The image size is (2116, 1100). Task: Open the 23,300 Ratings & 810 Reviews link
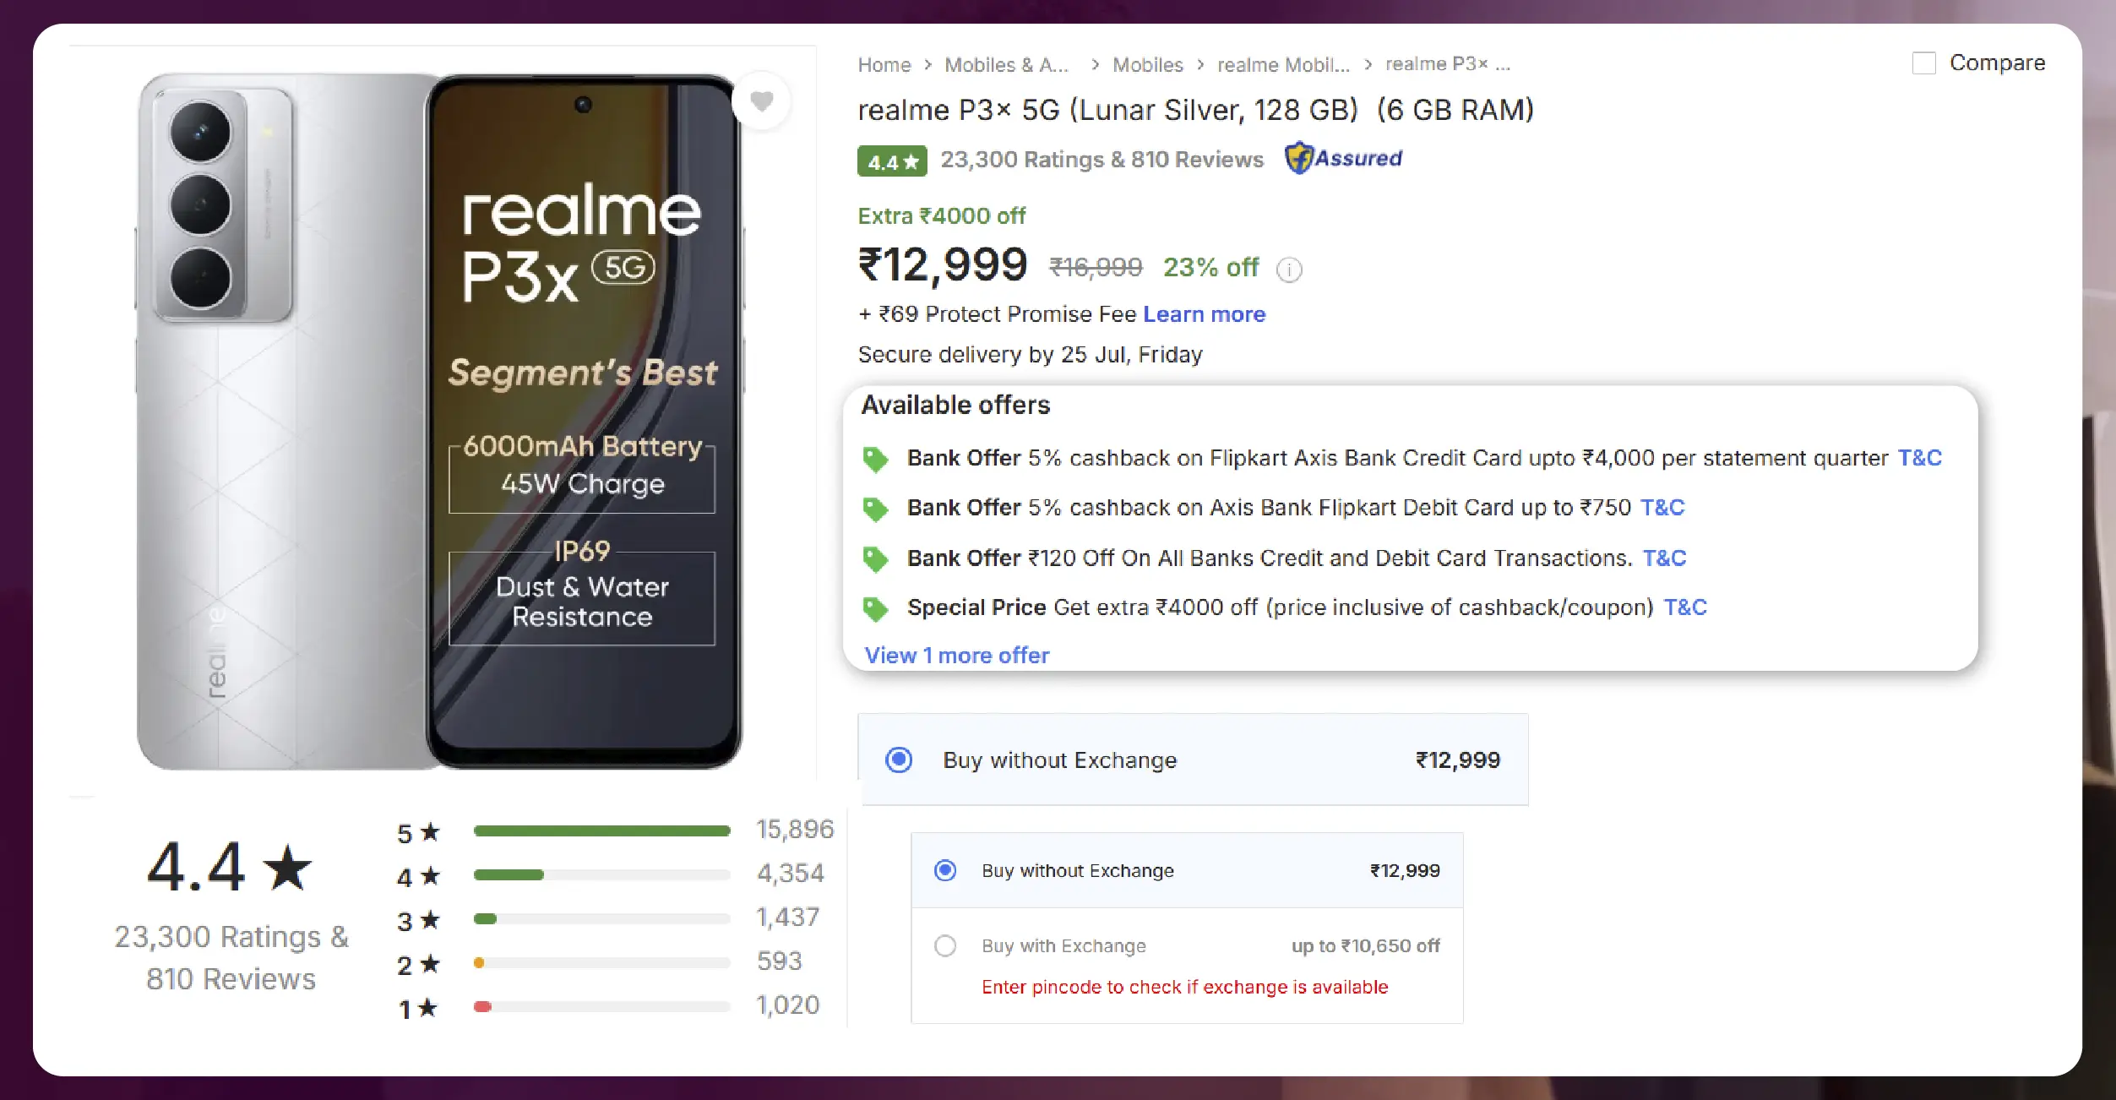pyautogui.click(x=1102, y=160)
